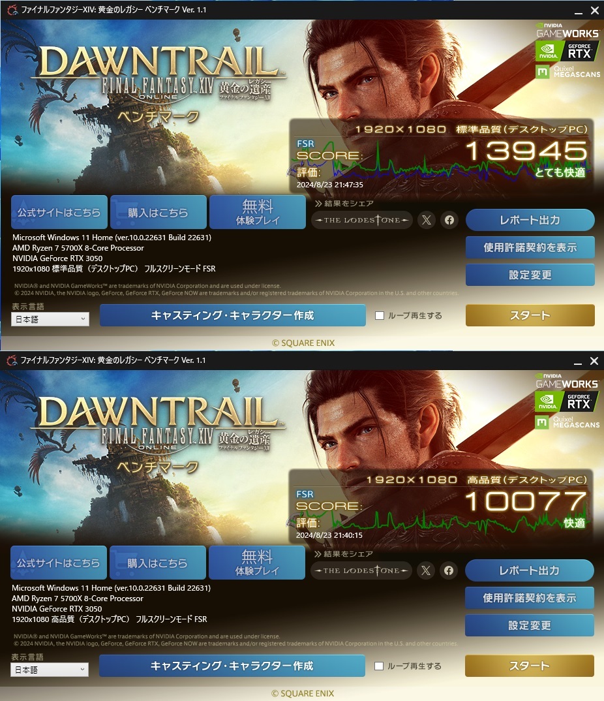Click レポート出力 button in the lower window

click(x=530, y=570)
